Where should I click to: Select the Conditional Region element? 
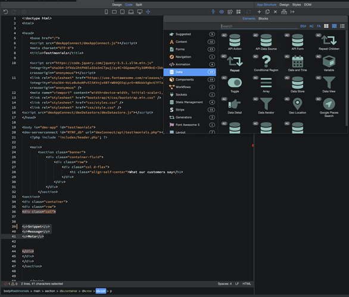click(x=266, y=64)
